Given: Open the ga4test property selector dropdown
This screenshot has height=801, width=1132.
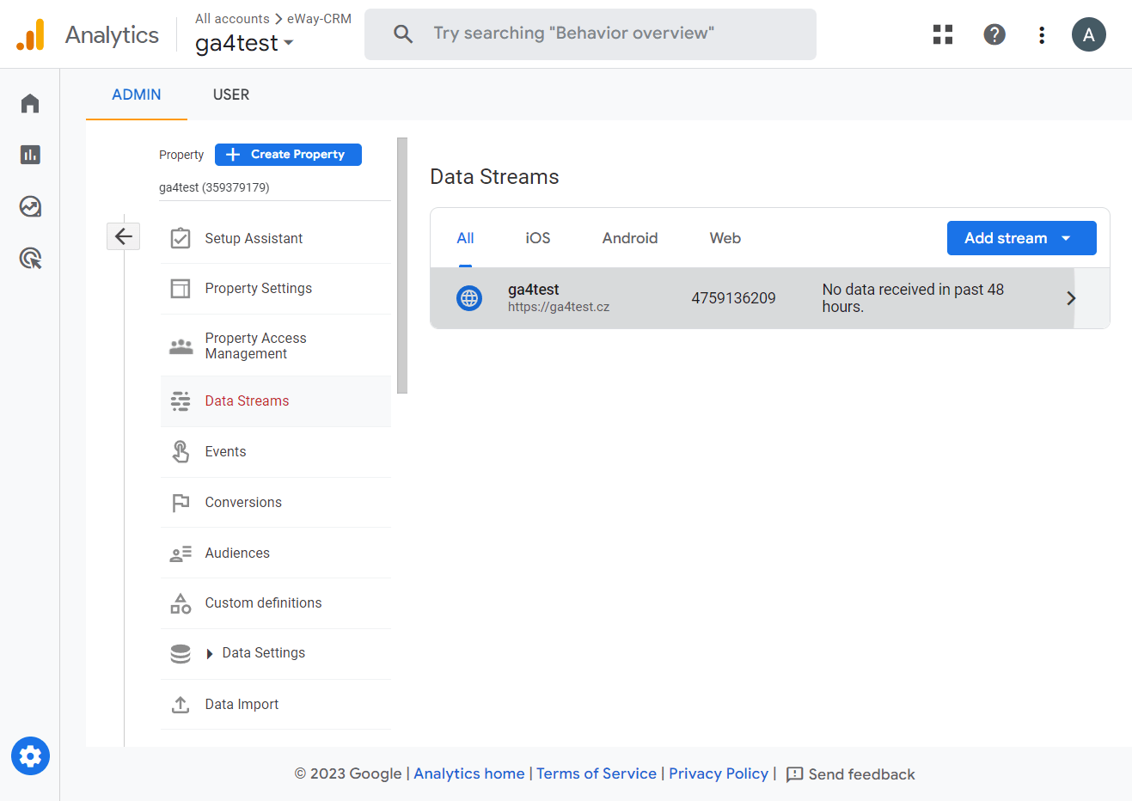Looking at the screenshot, I should pyautogui.click(x=244, y=43).
